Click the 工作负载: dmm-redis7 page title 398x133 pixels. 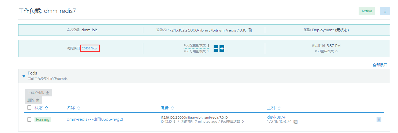pyautogui.click(x=47, y=11)
